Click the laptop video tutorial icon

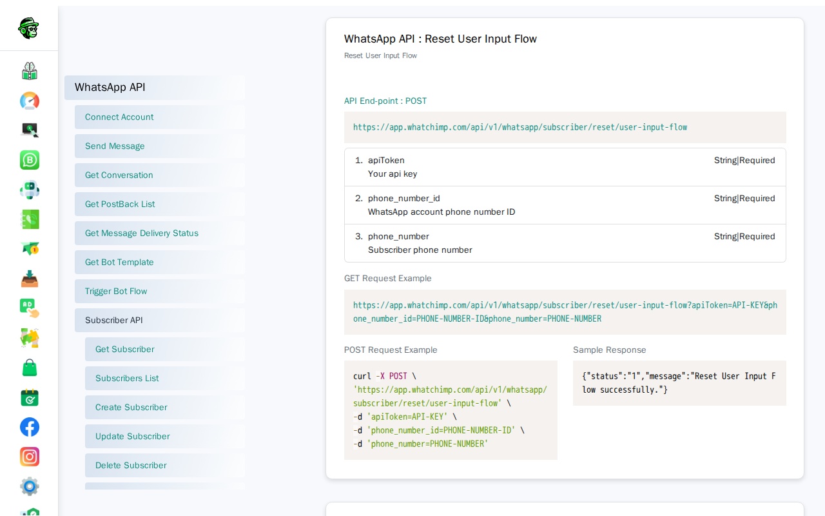[x=30, y=130]
